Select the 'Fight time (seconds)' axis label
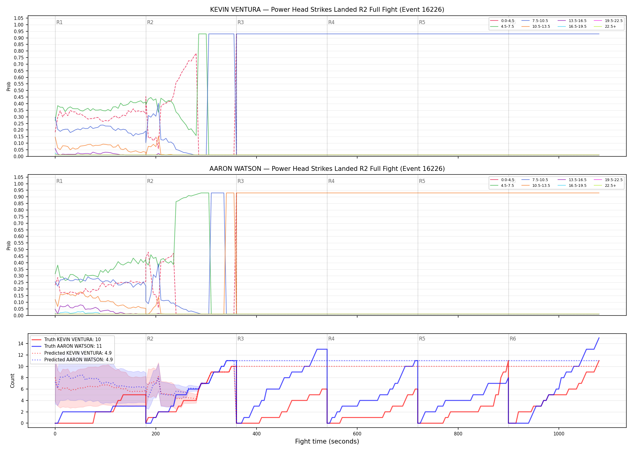 coord(327,441)
